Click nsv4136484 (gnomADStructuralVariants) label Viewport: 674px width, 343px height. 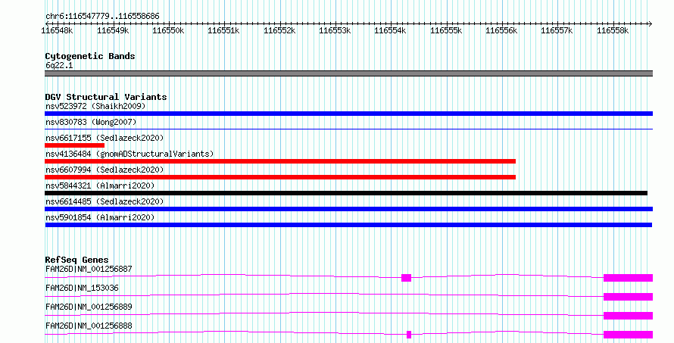point(129,154)
